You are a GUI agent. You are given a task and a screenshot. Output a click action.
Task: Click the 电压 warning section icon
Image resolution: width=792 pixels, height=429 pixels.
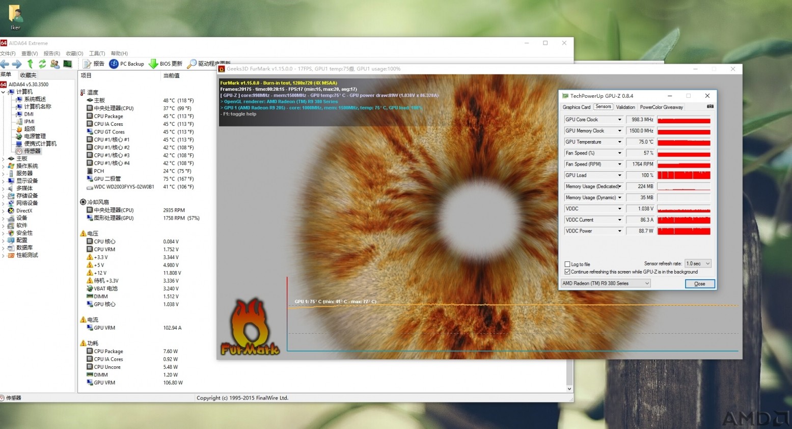click(x=83, y=233)
